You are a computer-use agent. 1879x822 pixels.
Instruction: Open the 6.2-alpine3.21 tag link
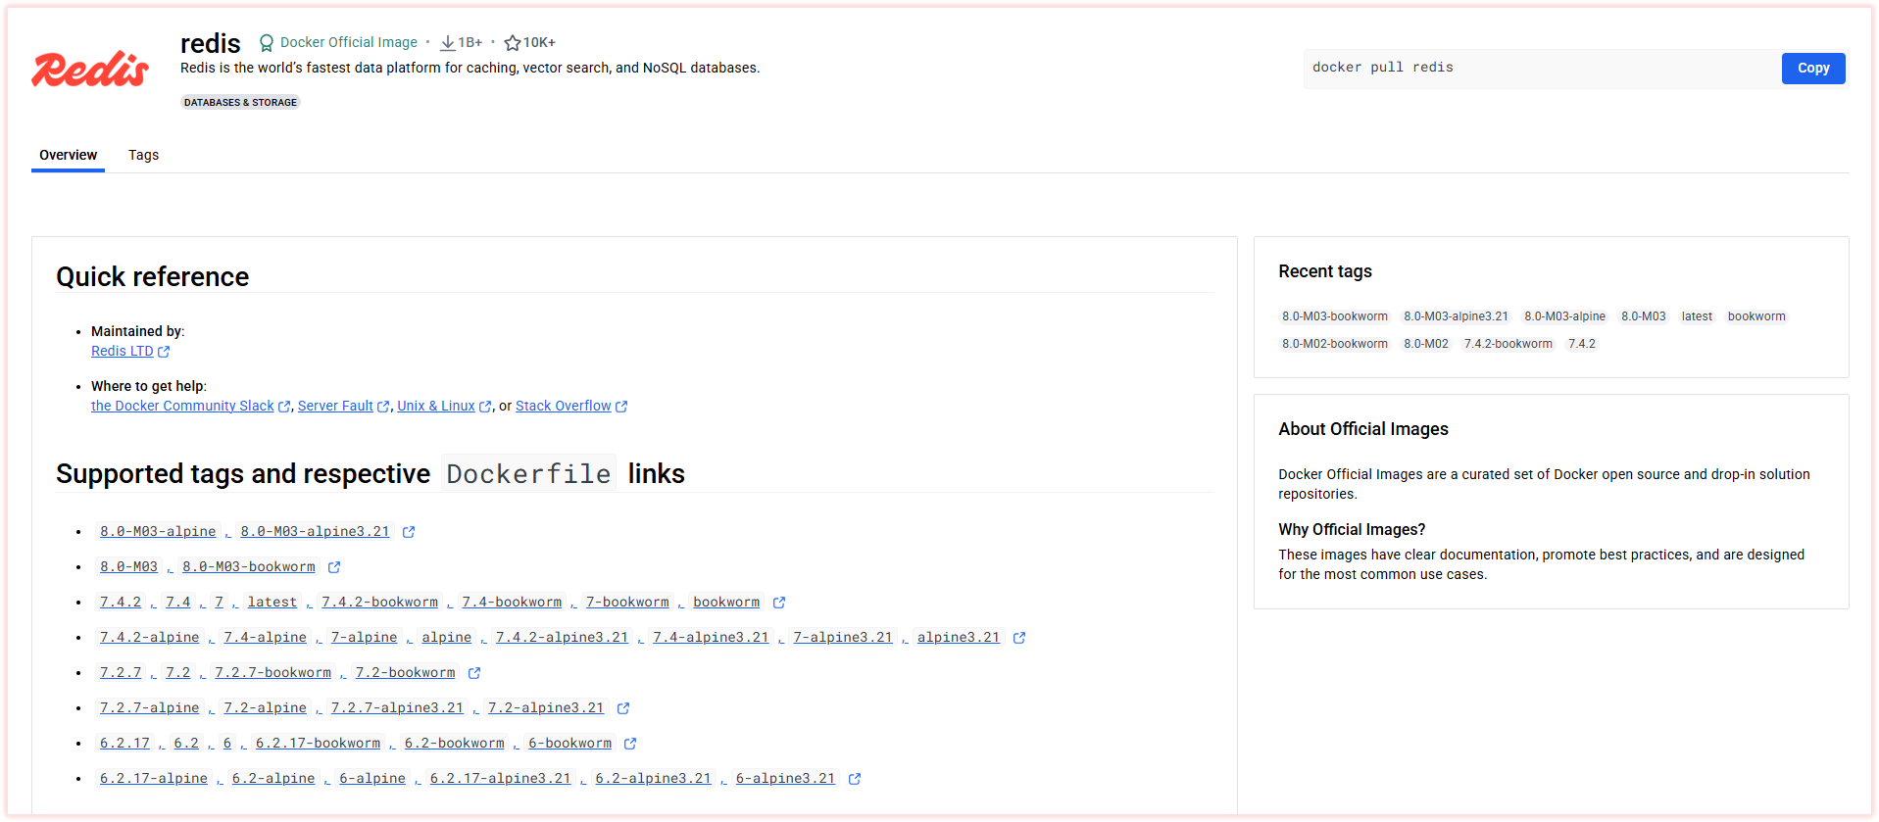coord(653,778)
